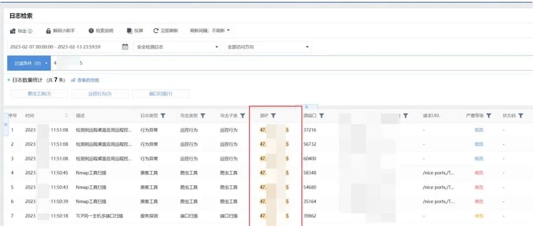
Task: Click 服务探测 log type in row 7
Action: coord(149,216)
